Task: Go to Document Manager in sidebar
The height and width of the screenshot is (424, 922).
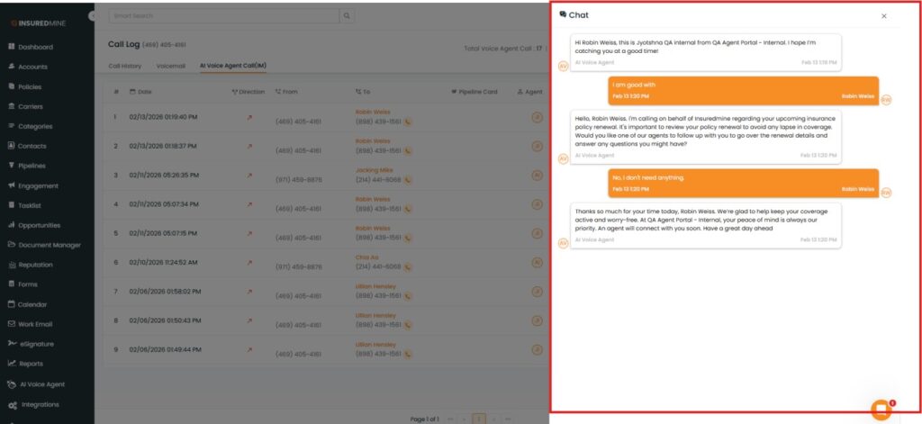Action: [x=50, y=245]
